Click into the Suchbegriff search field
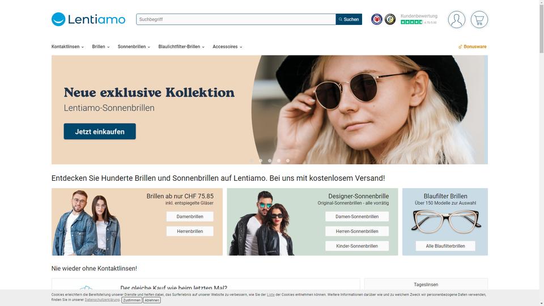Viewport: 544px width, 306px height. click(x=236, y=19)
